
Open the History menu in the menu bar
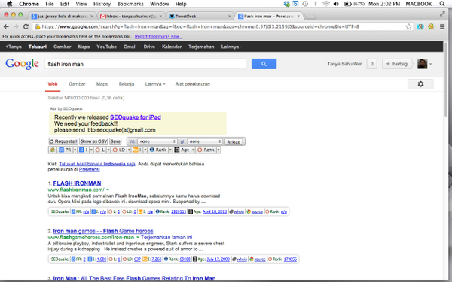point(102,4)
